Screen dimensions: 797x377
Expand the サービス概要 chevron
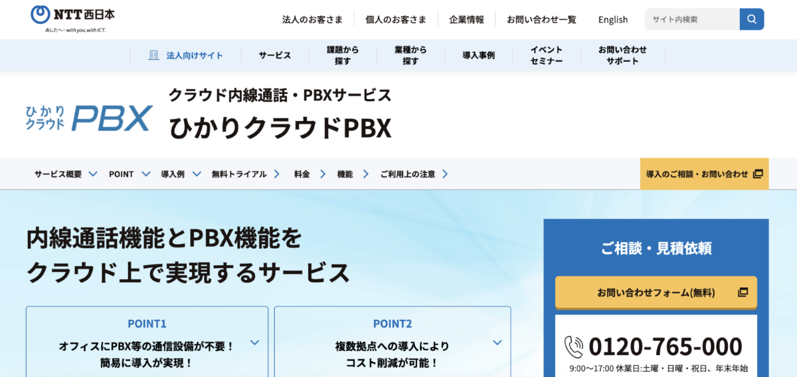click(x=93, y=174)
